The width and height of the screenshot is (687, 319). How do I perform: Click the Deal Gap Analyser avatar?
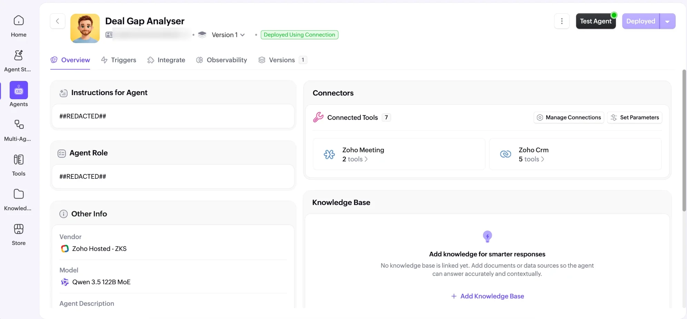click(x=85, y=28)
